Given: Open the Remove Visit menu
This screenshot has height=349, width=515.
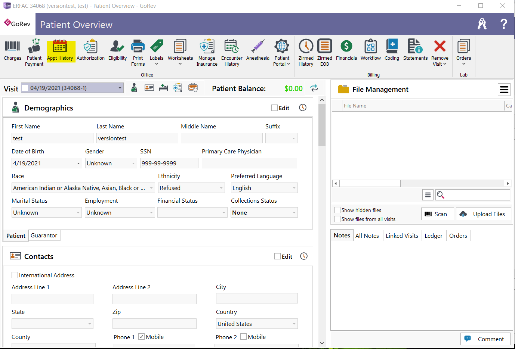Looking at the screenshot, I should 440,53.
